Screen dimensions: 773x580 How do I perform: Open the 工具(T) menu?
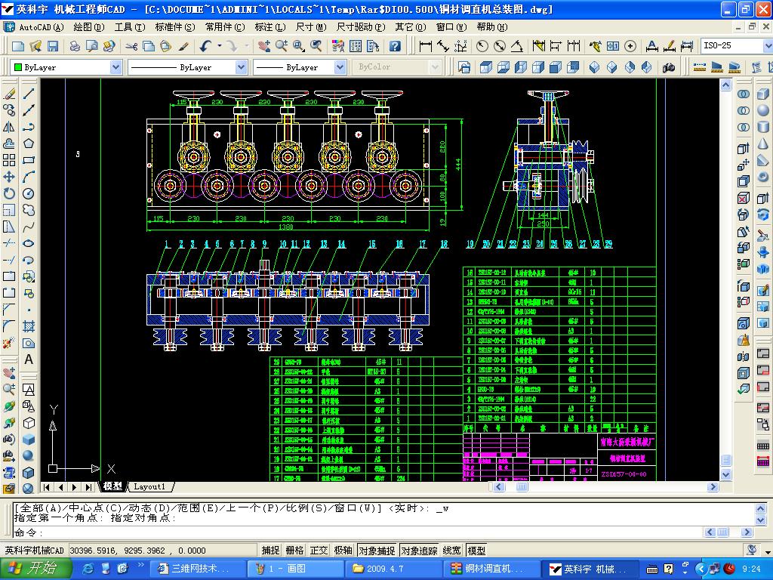(x=130, y=27)
